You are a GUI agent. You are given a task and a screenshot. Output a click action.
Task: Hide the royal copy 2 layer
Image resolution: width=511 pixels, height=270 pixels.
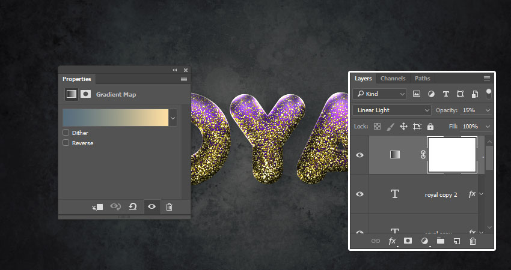pos(360,194)
